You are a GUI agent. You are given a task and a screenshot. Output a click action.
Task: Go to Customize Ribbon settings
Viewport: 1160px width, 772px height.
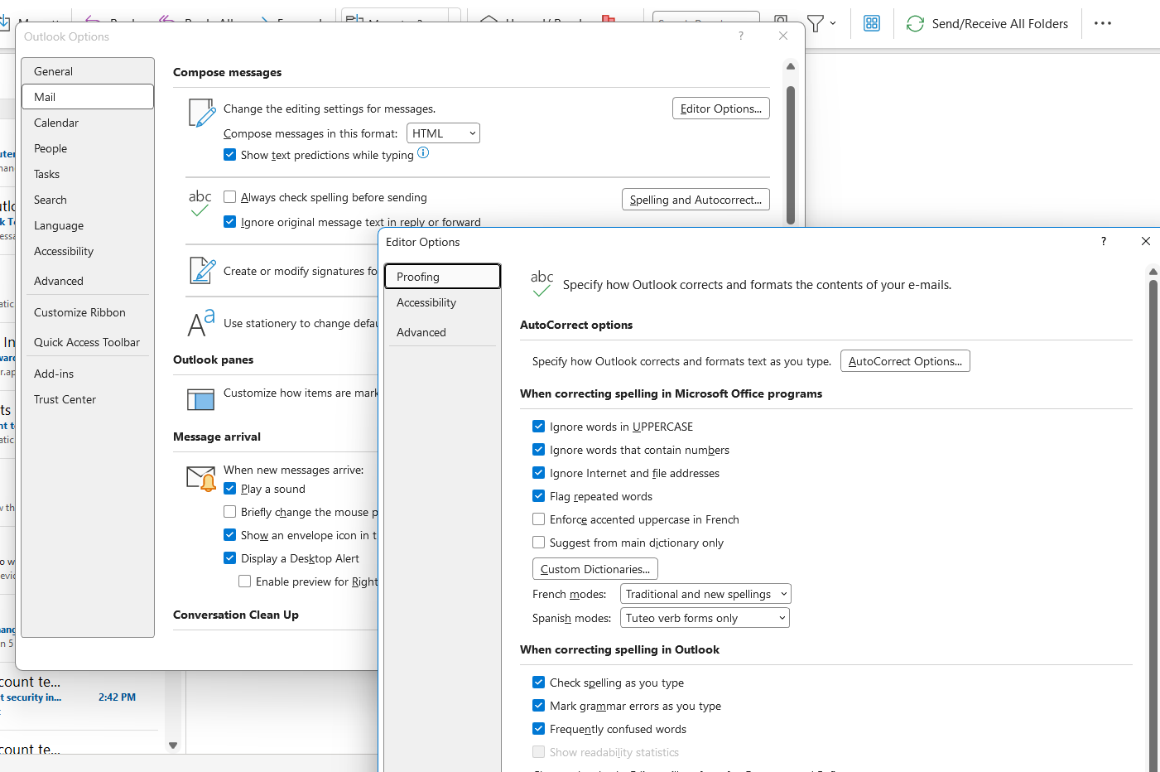click(x=88, y=312)
